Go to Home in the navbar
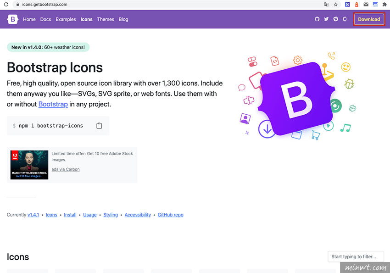 coord(29,19)
